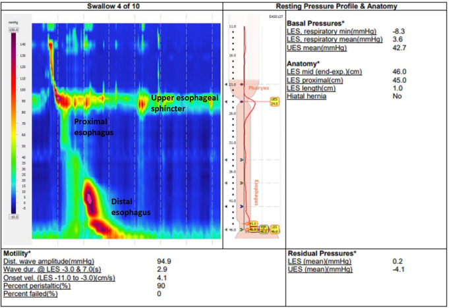The image size is (449, 308).
Task: Open the Percent failed(%) link
Action: [30, 294]
